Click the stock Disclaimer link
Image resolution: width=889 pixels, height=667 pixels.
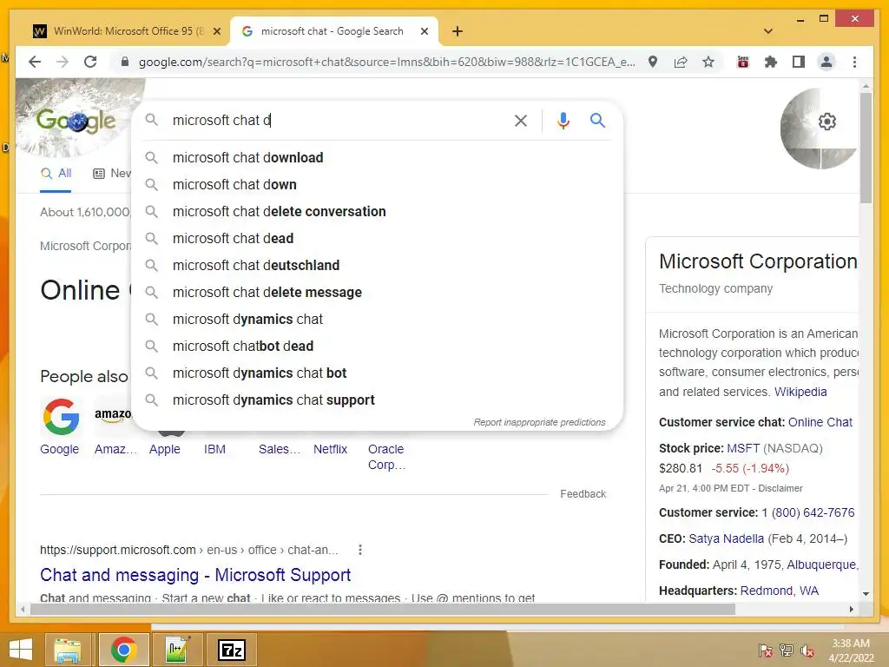coord(780,488)
